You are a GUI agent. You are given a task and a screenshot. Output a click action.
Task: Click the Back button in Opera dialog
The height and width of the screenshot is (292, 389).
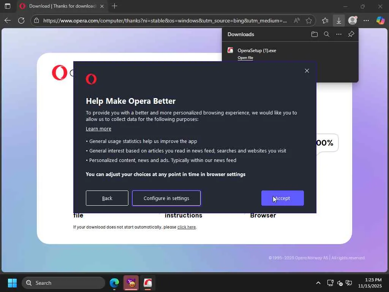pyautogui.click(x=107, y=198)
